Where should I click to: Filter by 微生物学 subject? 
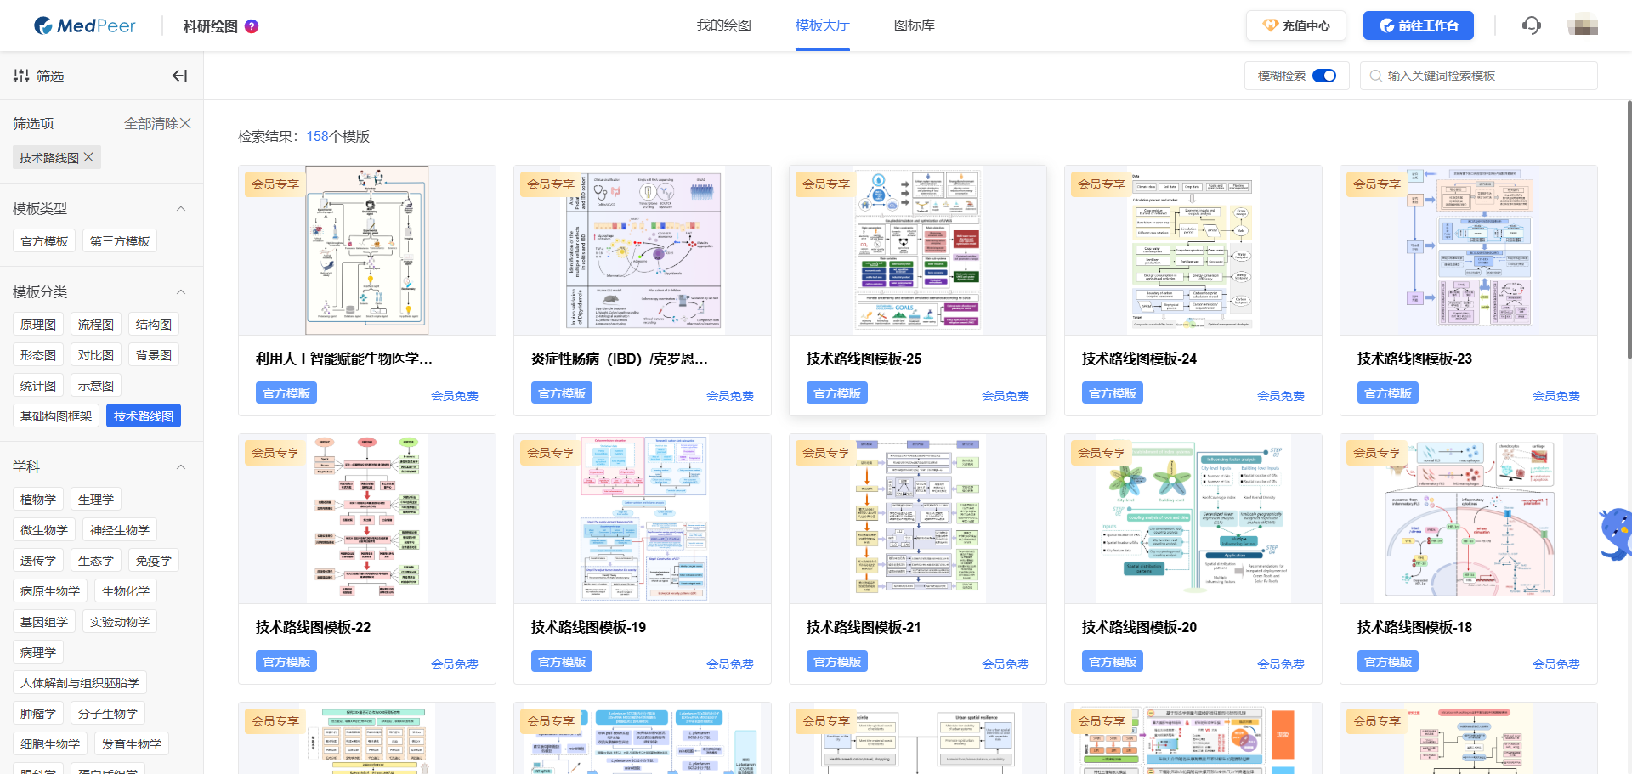(x=44, y=530)
